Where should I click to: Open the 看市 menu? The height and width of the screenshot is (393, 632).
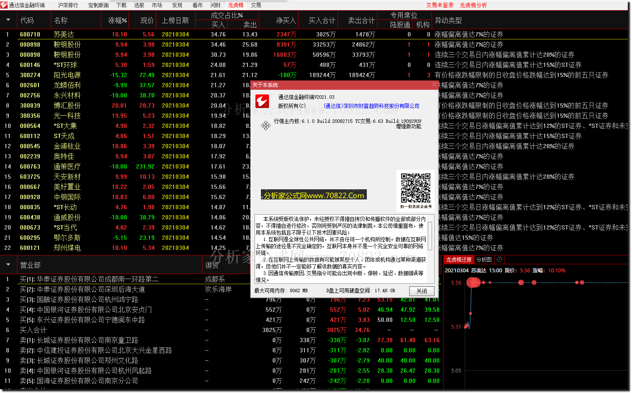pos(197,5)
